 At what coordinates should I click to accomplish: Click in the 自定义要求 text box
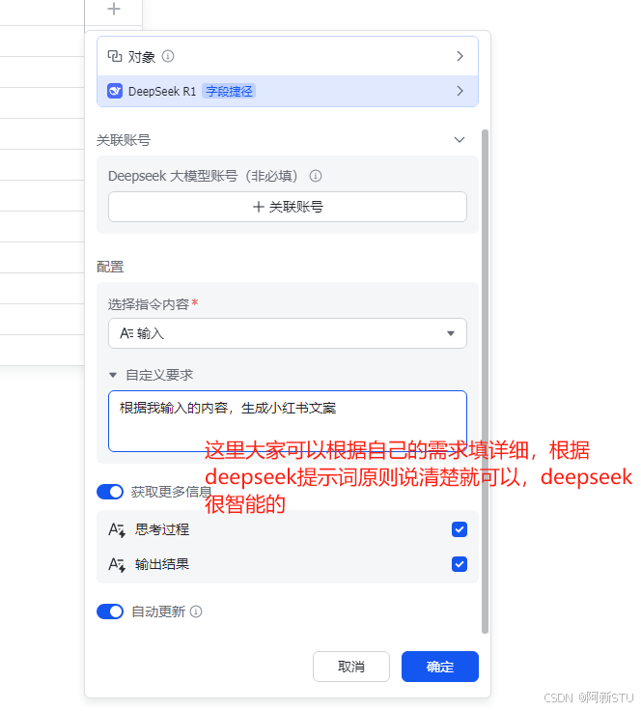(288, 421)
